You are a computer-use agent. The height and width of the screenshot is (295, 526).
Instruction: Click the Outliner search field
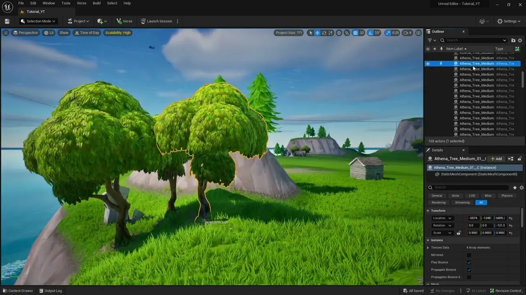(x=473, y=40)
